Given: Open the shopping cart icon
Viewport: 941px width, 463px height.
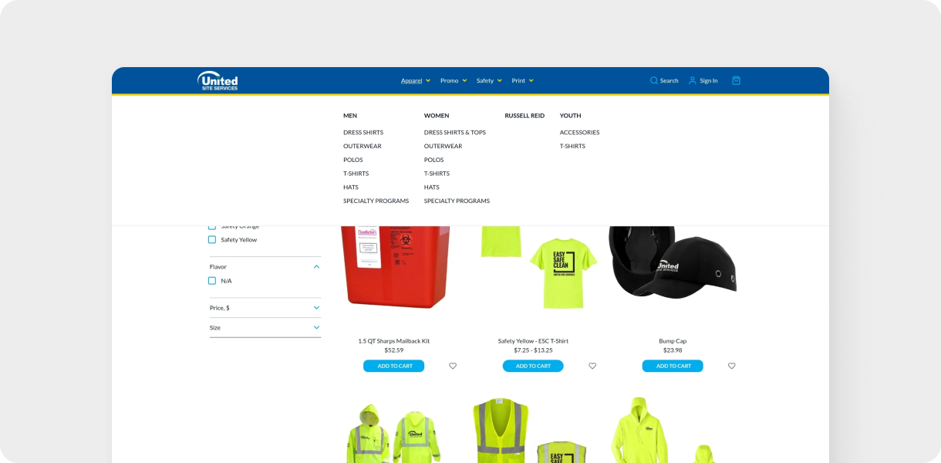Looking at the screenshot, I should point(736,80).
